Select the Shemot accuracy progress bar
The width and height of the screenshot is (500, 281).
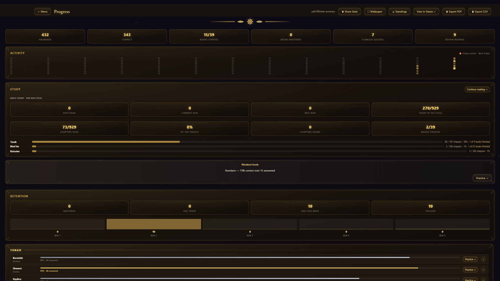[250, 268]
